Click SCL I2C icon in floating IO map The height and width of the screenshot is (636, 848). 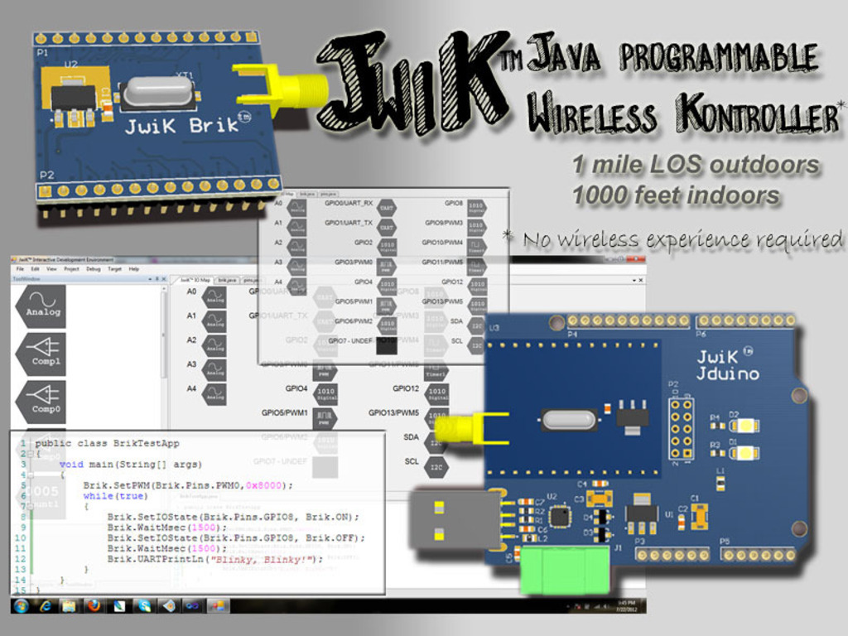click(x=476, y=345)
